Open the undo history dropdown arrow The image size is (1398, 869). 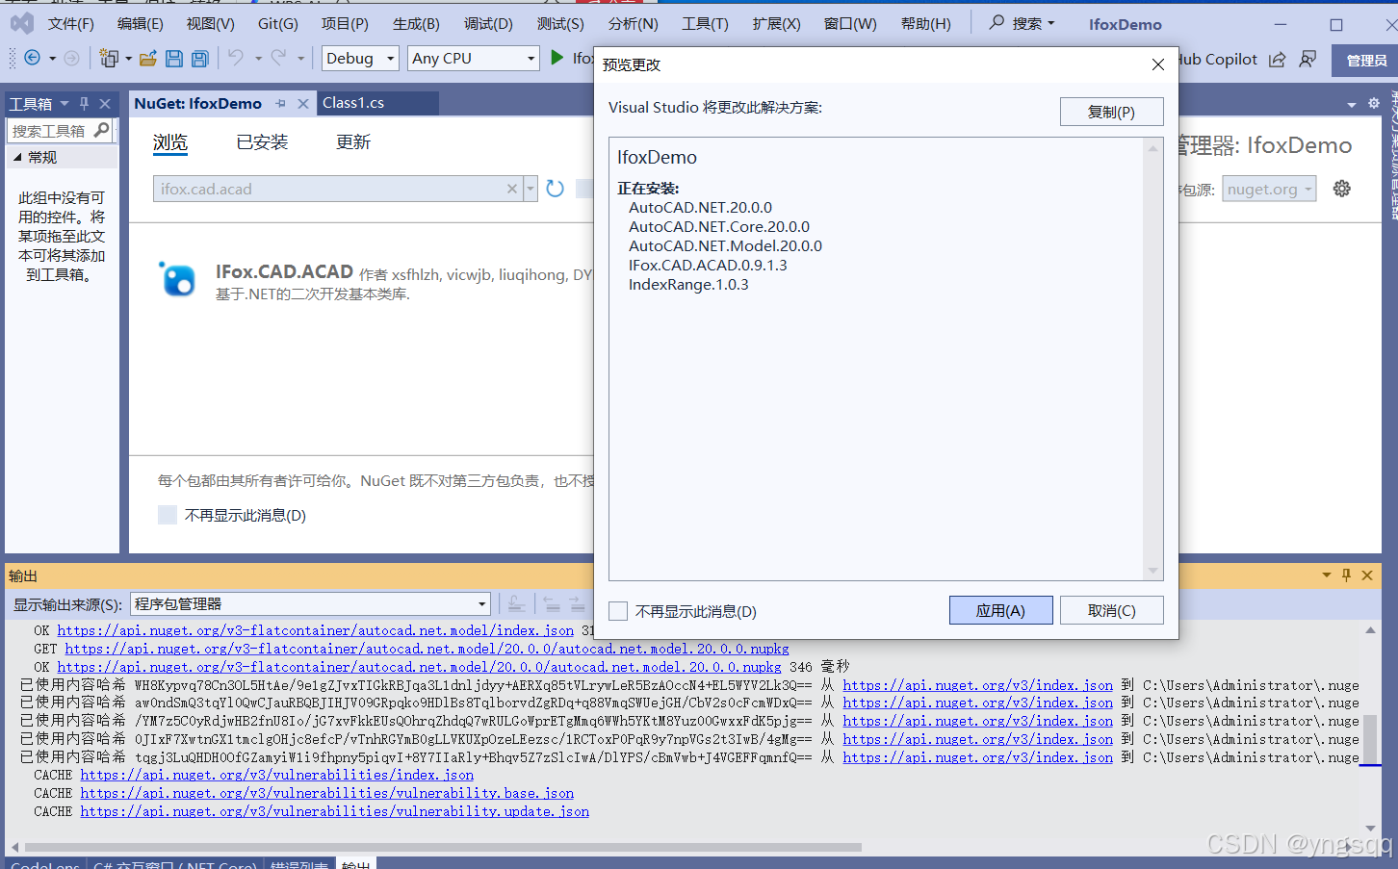pos(258,59)
